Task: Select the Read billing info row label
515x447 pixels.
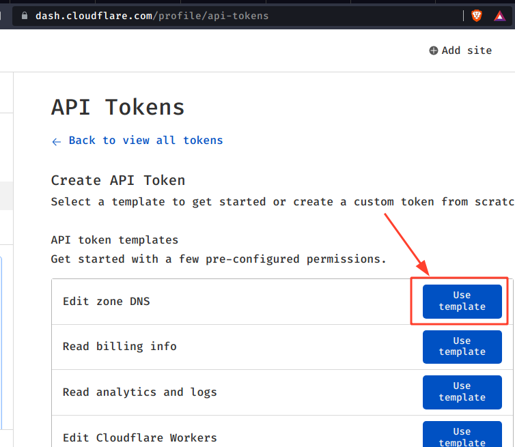Action: (120, 347)
